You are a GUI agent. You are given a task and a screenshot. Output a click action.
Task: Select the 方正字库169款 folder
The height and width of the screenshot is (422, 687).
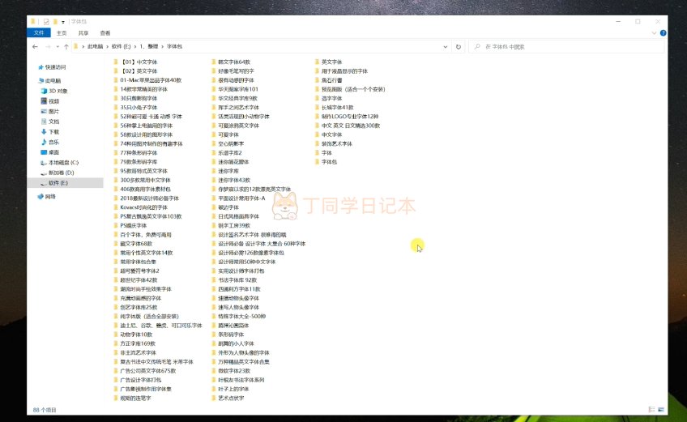134,343
